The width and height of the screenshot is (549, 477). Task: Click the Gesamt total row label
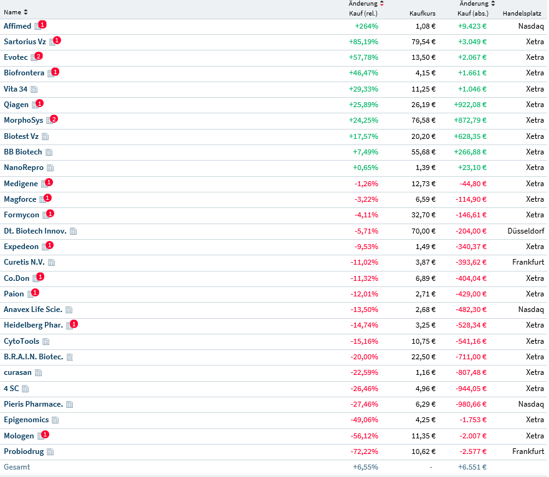point(17,467)
